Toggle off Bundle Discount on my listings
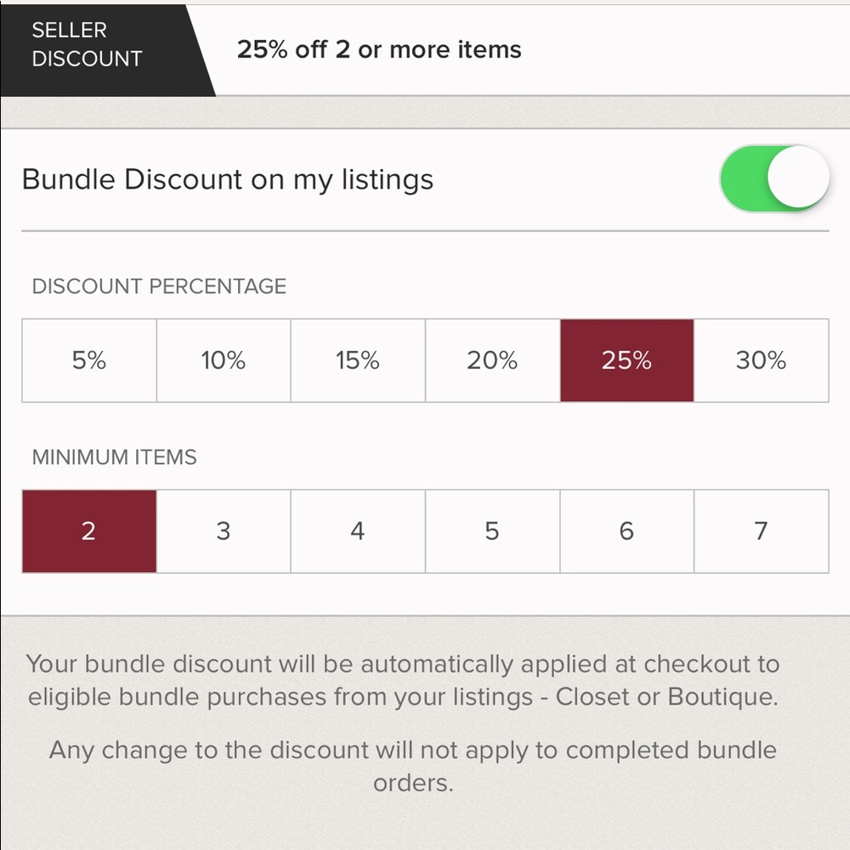The image size is (850, 850). (774, 178)
